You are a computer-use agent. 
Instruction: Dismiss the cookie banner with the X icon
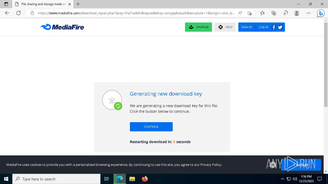click(x=273, y=165)
